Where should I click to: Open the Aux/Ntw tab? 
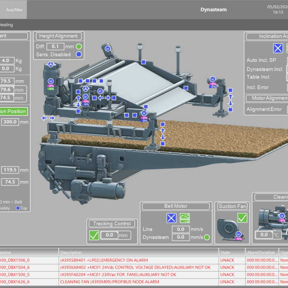coord(14,9)
